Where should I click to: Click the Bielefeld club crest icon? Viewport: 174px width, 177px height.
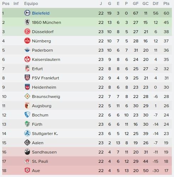[x=27, y=13]
